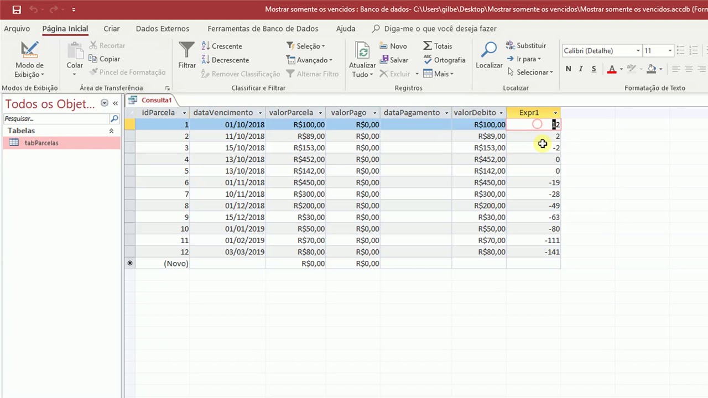Select the Expr1 column header
This screenshot has height=398, width=708.
(529, 113)
